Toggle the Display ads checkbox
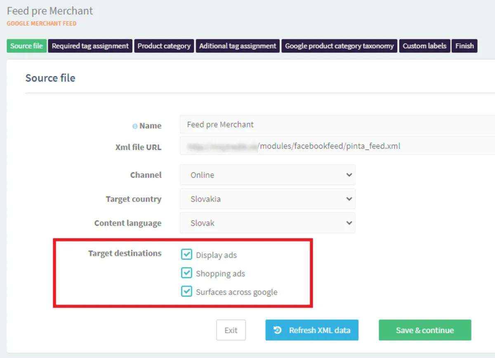 pyautogui.click(x=186, y=254)
